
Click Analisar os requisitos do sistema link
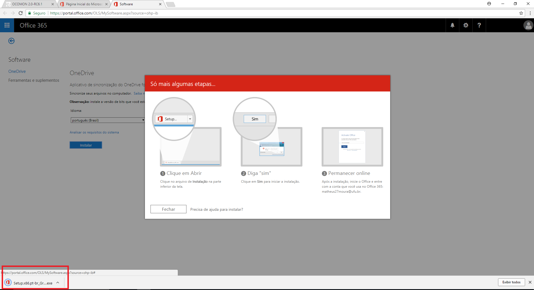[94, 132]
